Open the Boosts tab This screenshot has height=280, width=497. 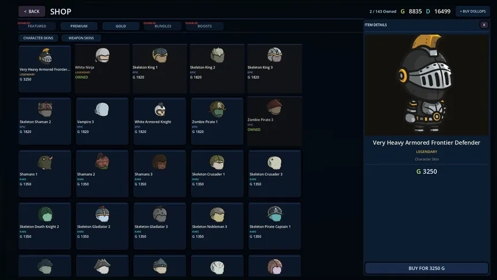[x=205, y=26]
